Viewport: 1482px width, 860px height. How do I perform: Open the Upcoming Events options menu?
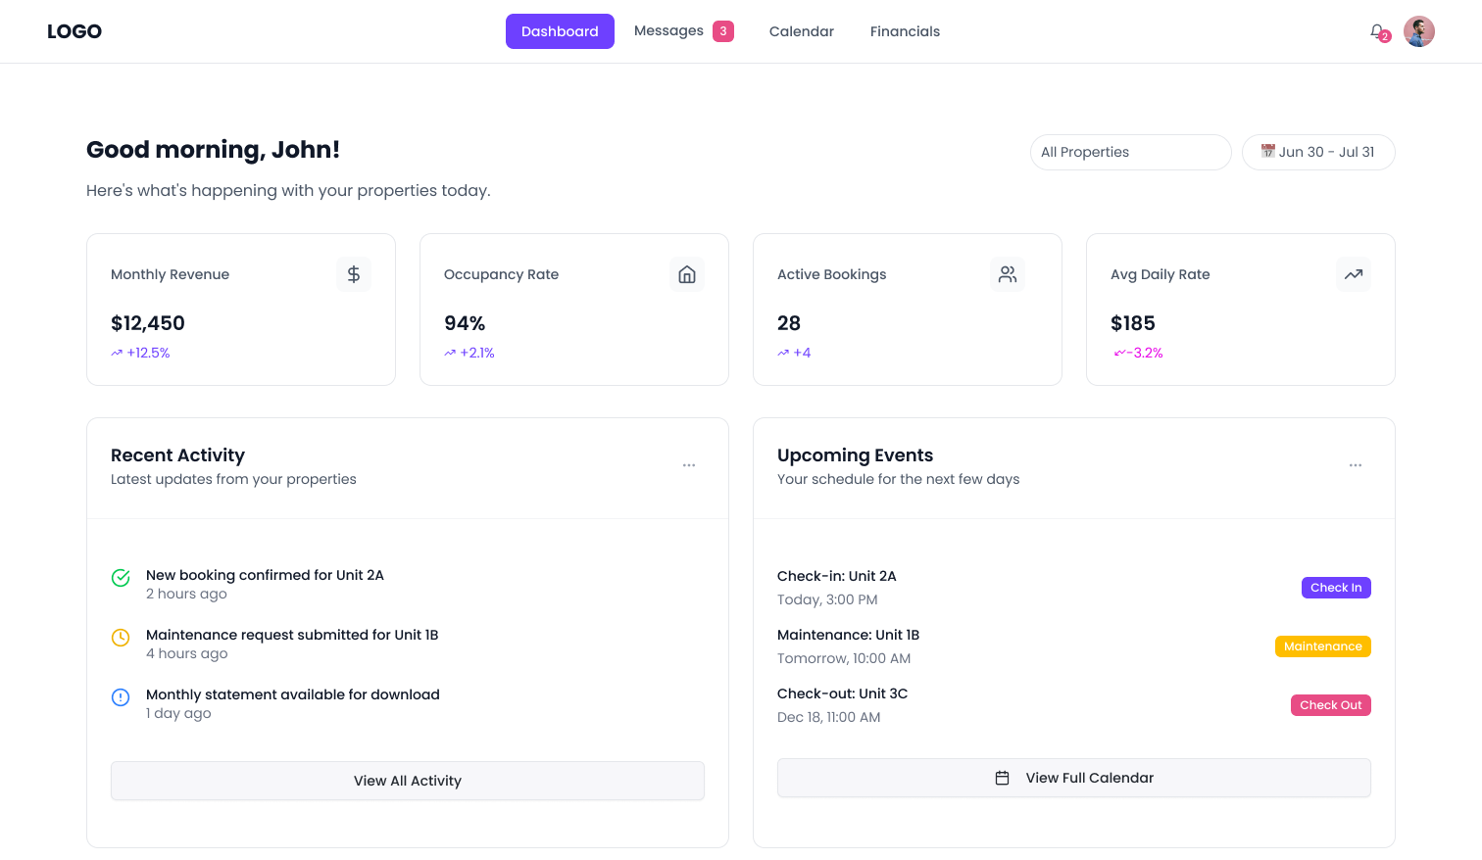click(x=1356, y=465)
